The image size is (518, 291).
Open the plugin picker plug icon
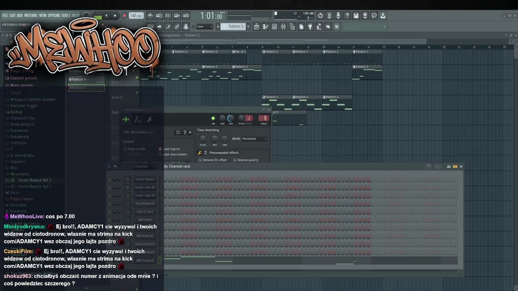pos(310,27)
